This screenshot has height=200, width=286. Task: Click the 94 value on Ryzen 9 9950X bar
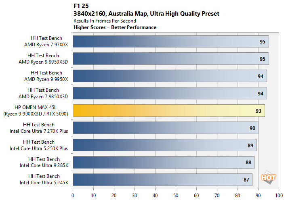tap(260, 76)
